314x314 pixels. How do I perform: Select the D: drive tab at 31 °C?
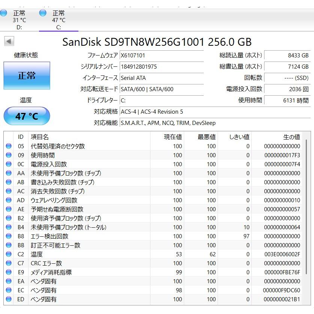[x=19, y=20]
